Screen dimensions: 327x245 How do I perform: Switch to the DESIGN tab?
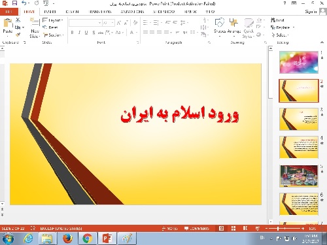[72, 12]
